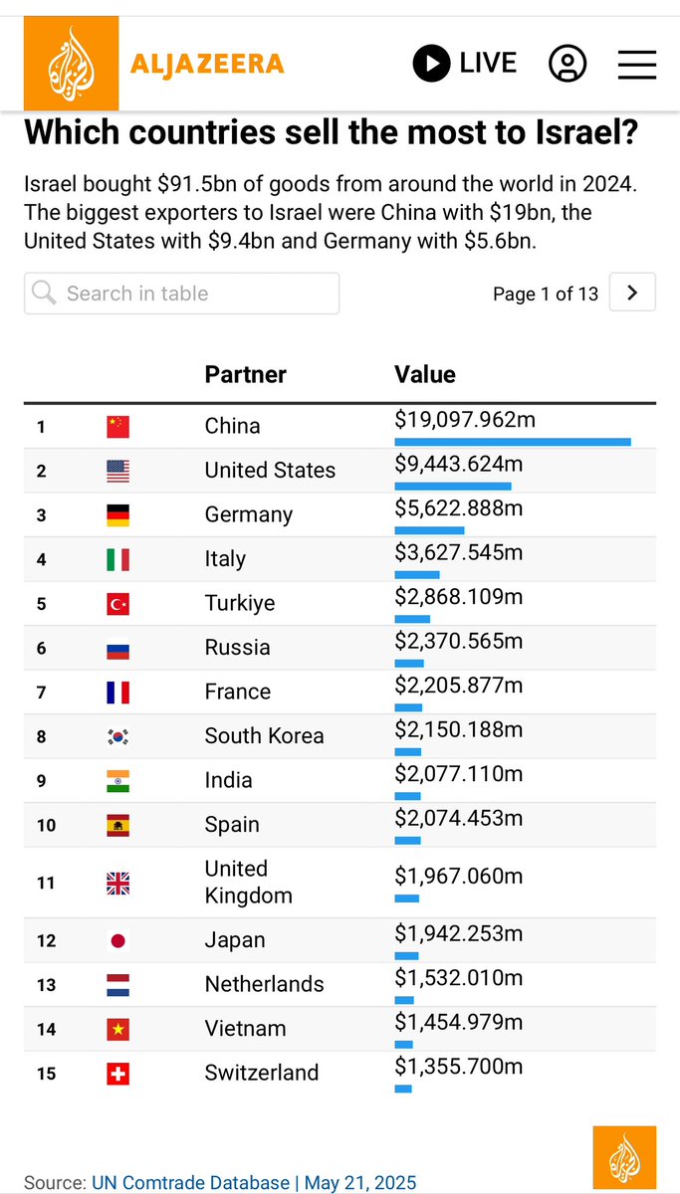
Task: Click the United States flag icon
Action: click(x=117, y=471)
